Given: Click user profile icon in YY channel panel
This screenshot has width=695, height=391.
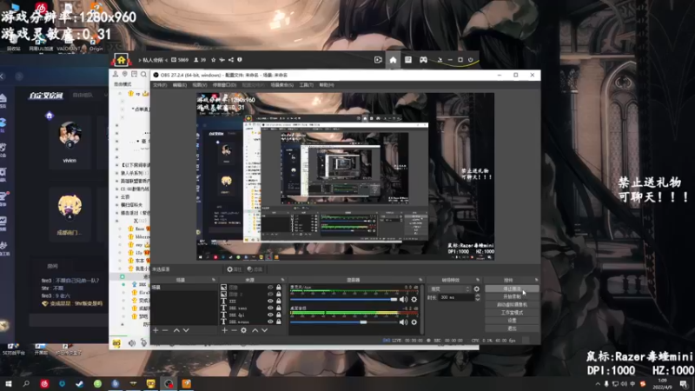Looking at the screenshot, I should coord(116,74).
